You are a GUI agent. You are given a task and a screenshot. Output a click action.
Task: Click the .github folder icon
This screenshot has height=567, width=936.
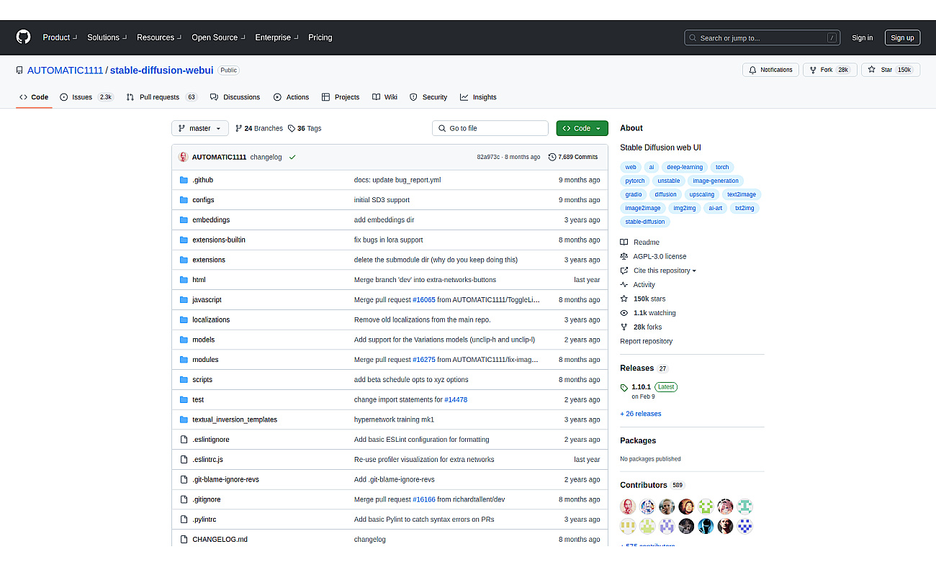(x=184, y=180)
